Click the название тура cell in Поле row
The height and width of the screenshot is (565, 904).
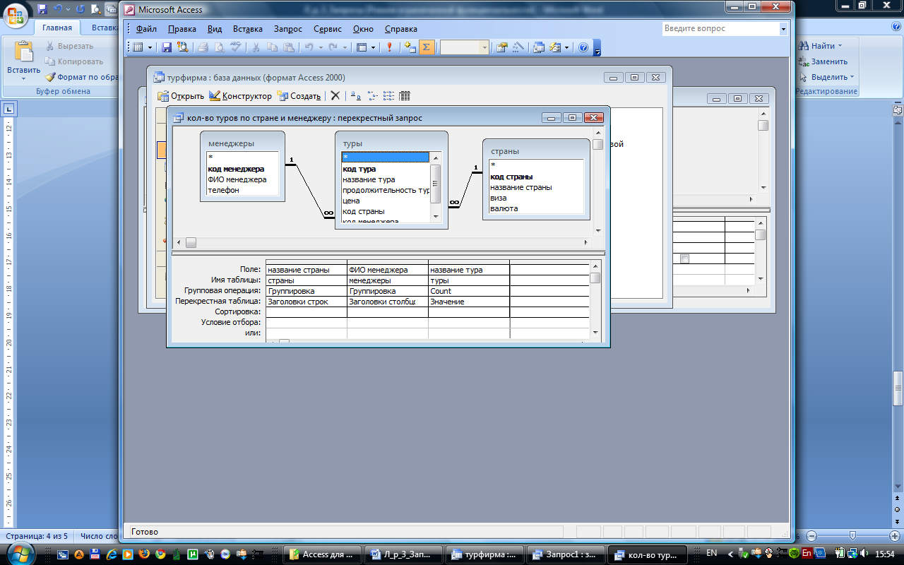tap(468, 270)
